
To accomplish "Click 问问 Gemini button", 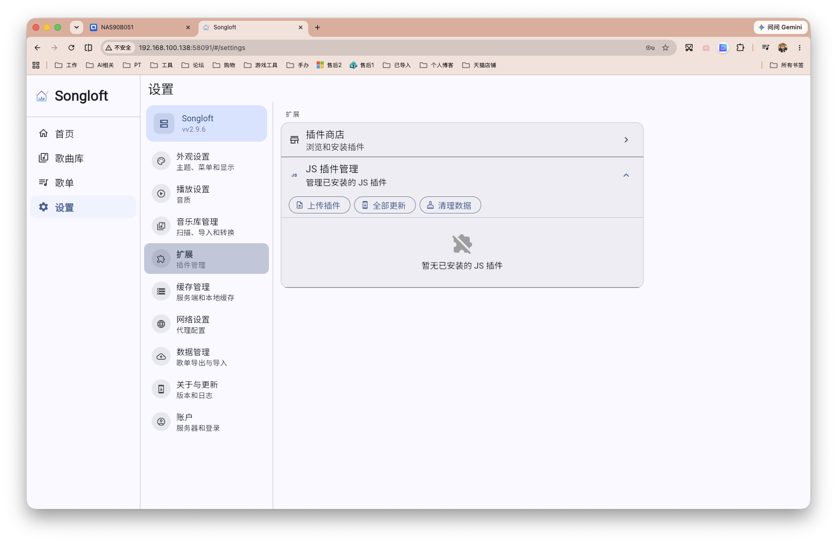I will tap(780, 27).
